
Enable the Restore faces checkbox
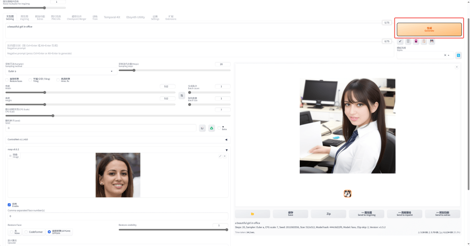[7, 80]
